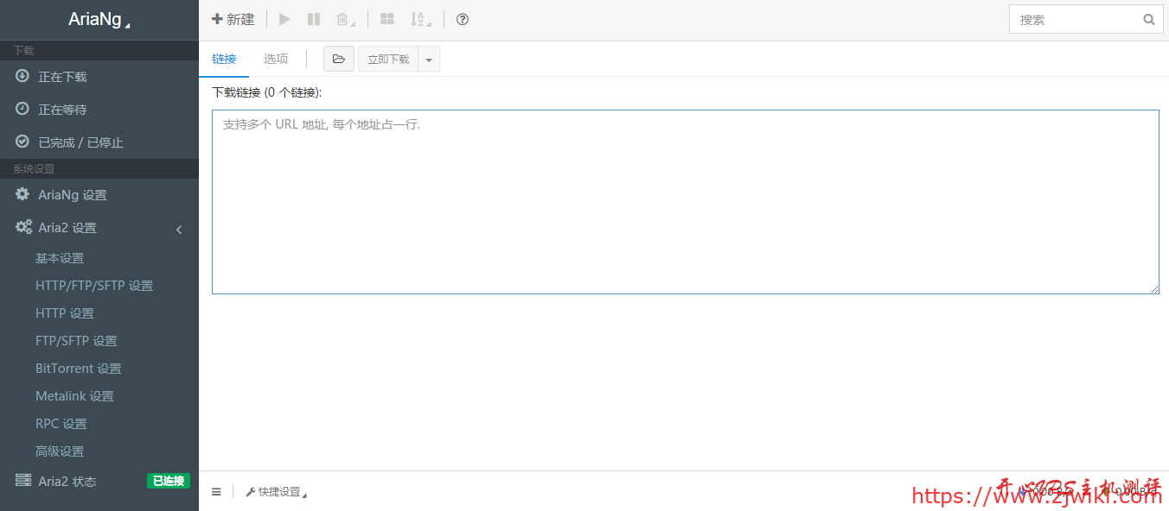Open 正在下载 in the sidebar
This screenshot has width=1169, height=511.
62,77
